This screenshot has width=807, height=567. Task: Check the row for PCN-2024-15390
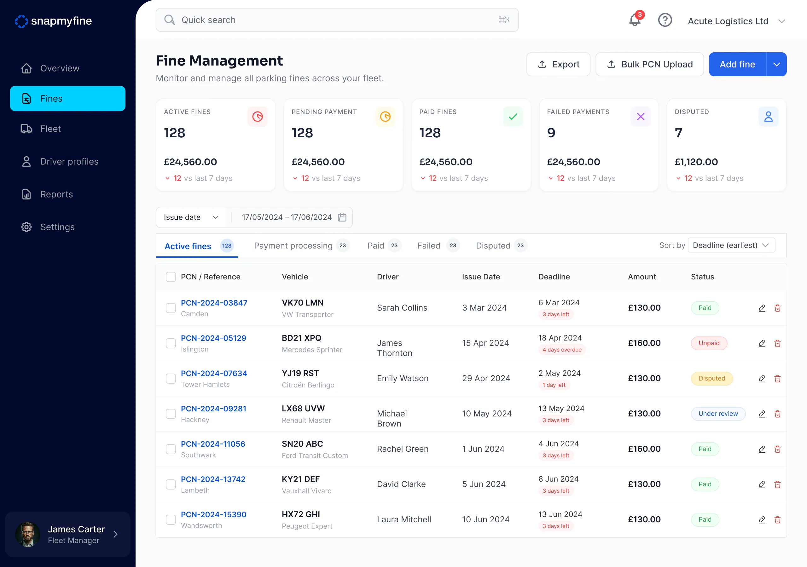pyautogui.click(x=171, y=519)
